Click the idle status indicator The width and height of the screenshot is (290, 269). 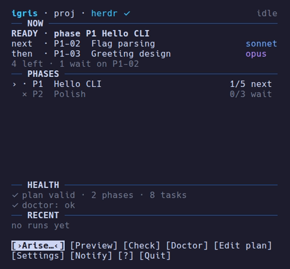[267, 13]
